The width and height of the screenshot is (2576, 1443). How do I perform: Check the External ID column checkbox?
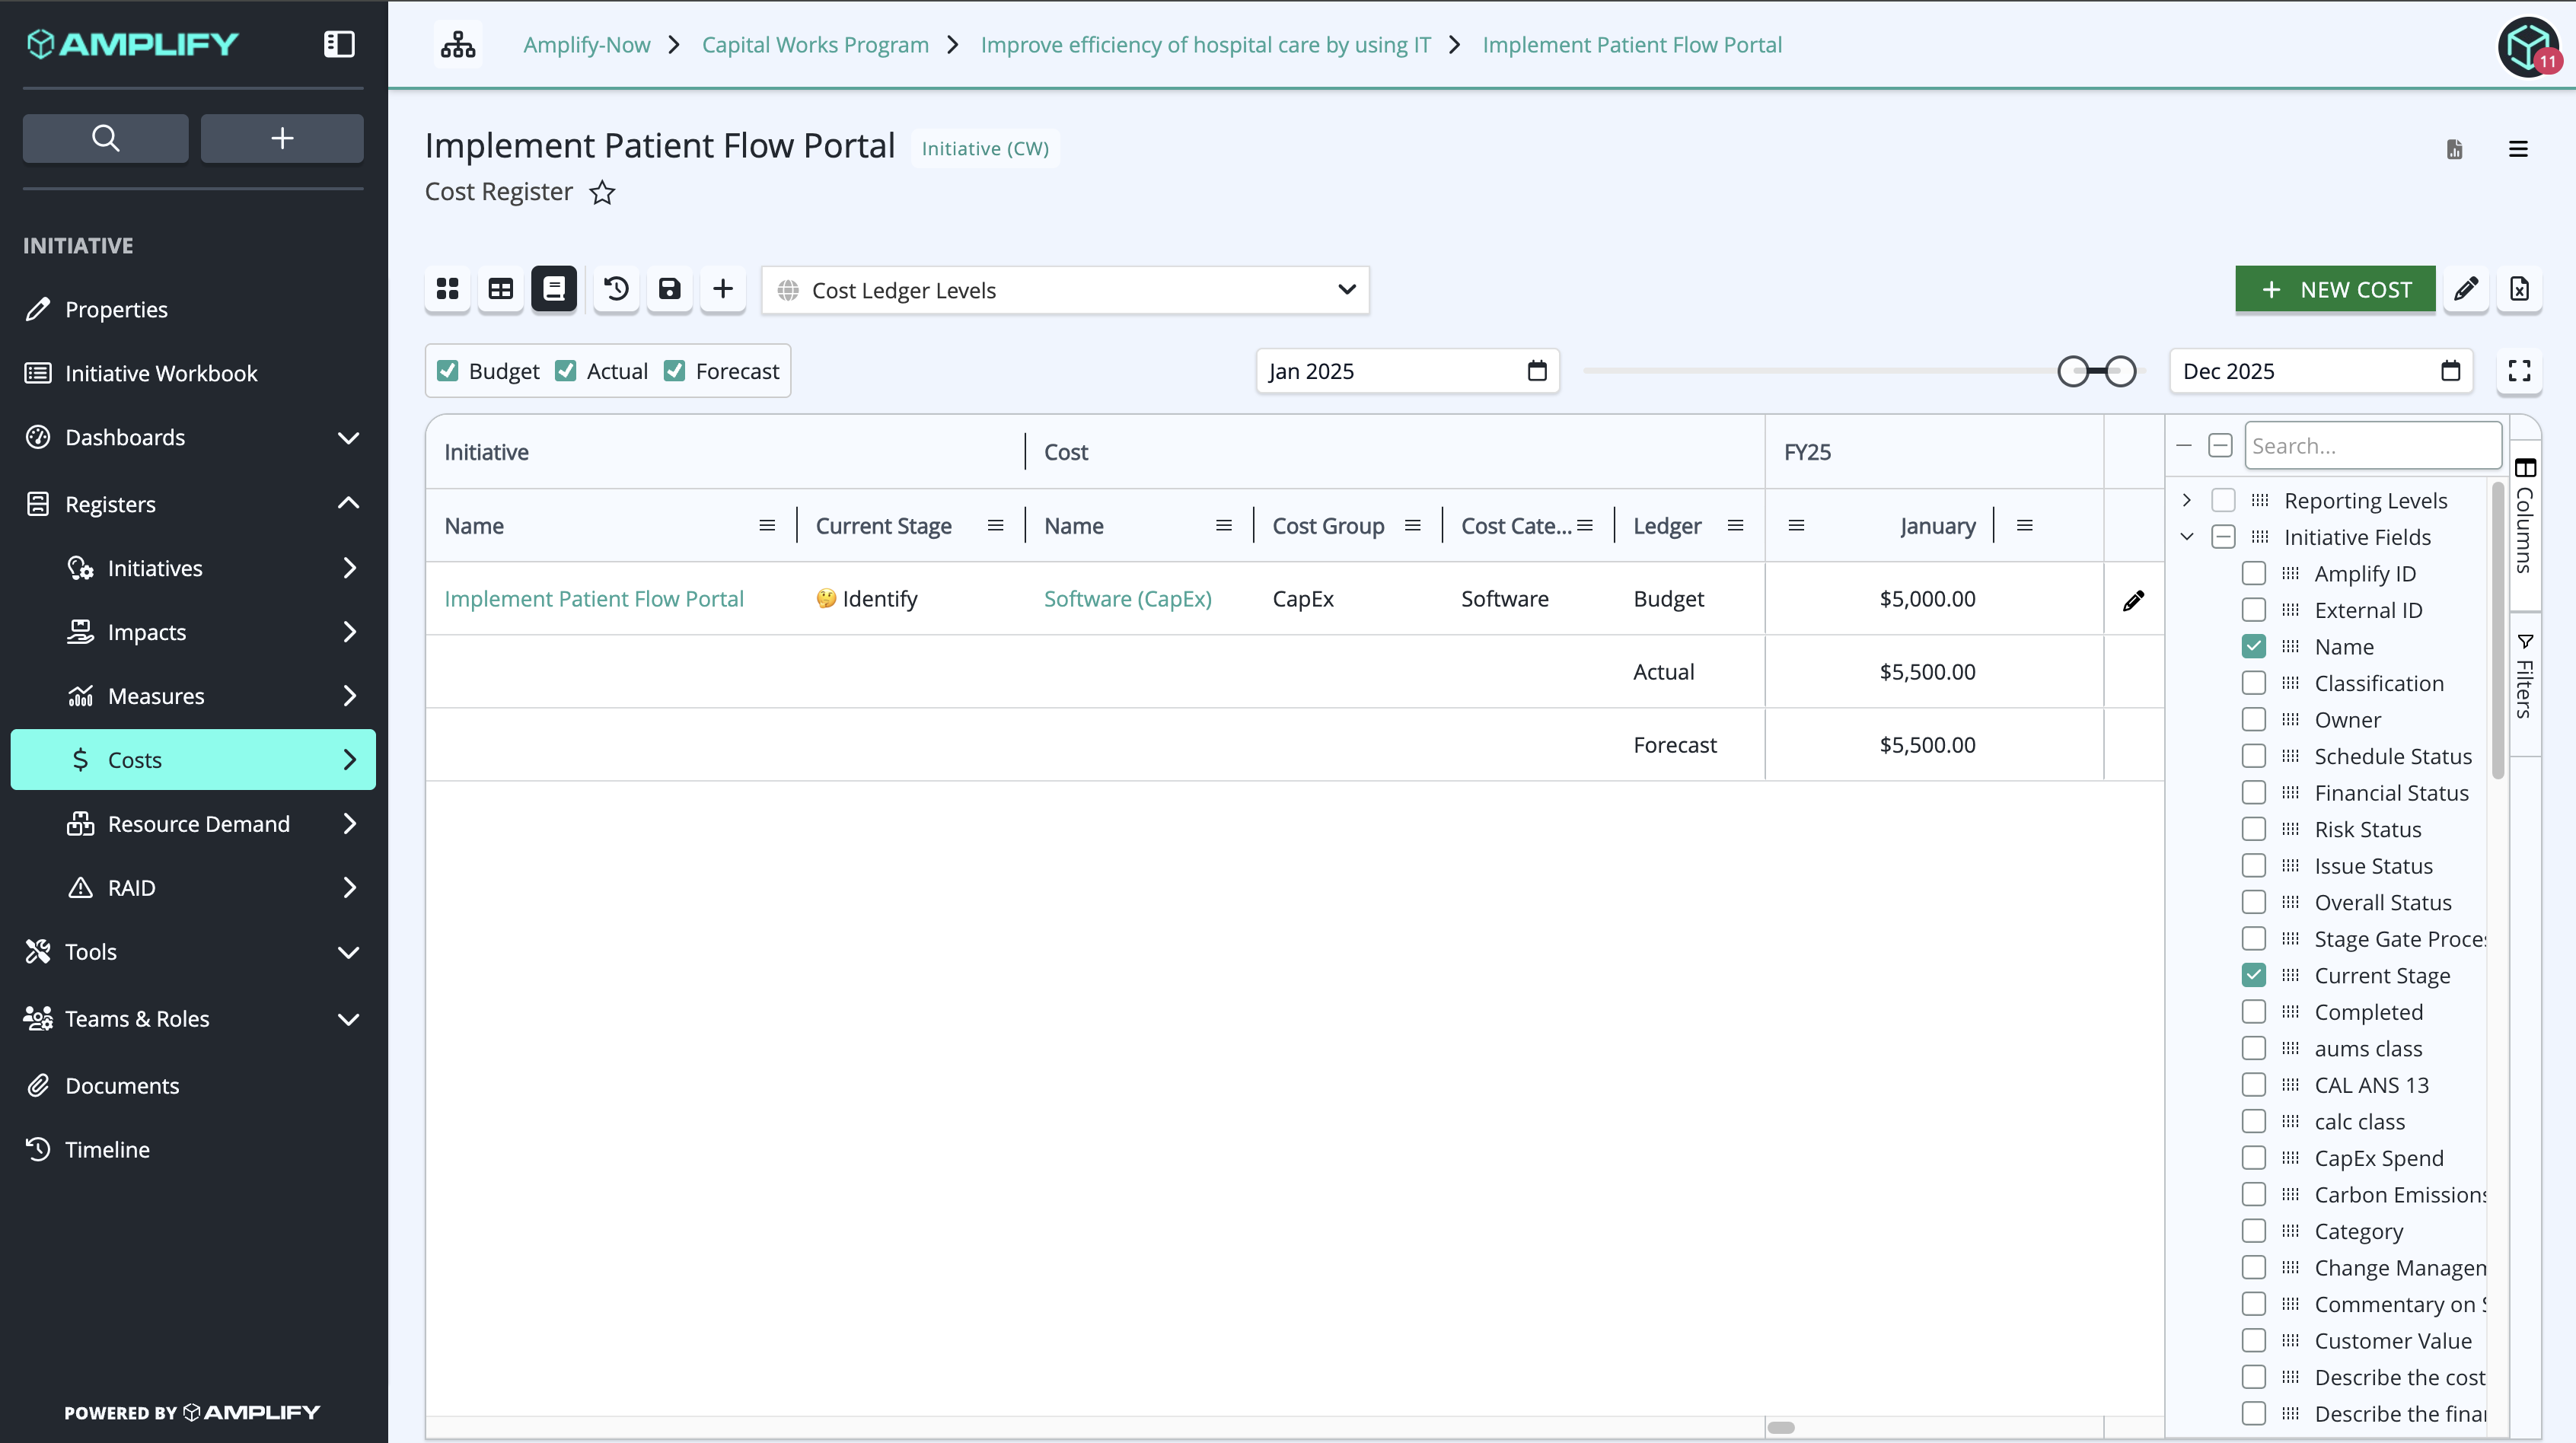(2253, 610)
